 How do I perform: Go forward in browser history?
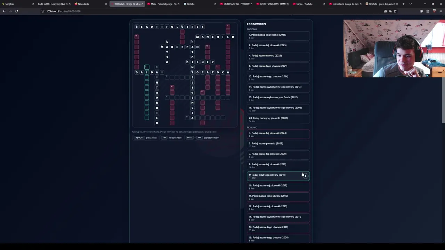tap(10, 11)
